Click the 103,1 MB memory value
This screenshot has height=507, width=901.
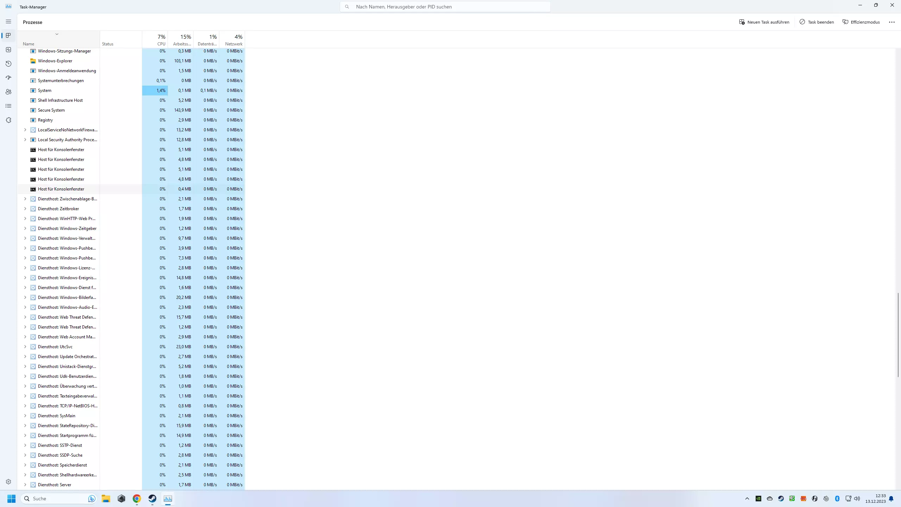click(182, 61)
